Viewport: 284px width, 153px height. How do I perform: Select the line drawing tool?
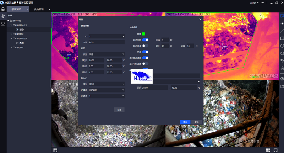point(282,31)
